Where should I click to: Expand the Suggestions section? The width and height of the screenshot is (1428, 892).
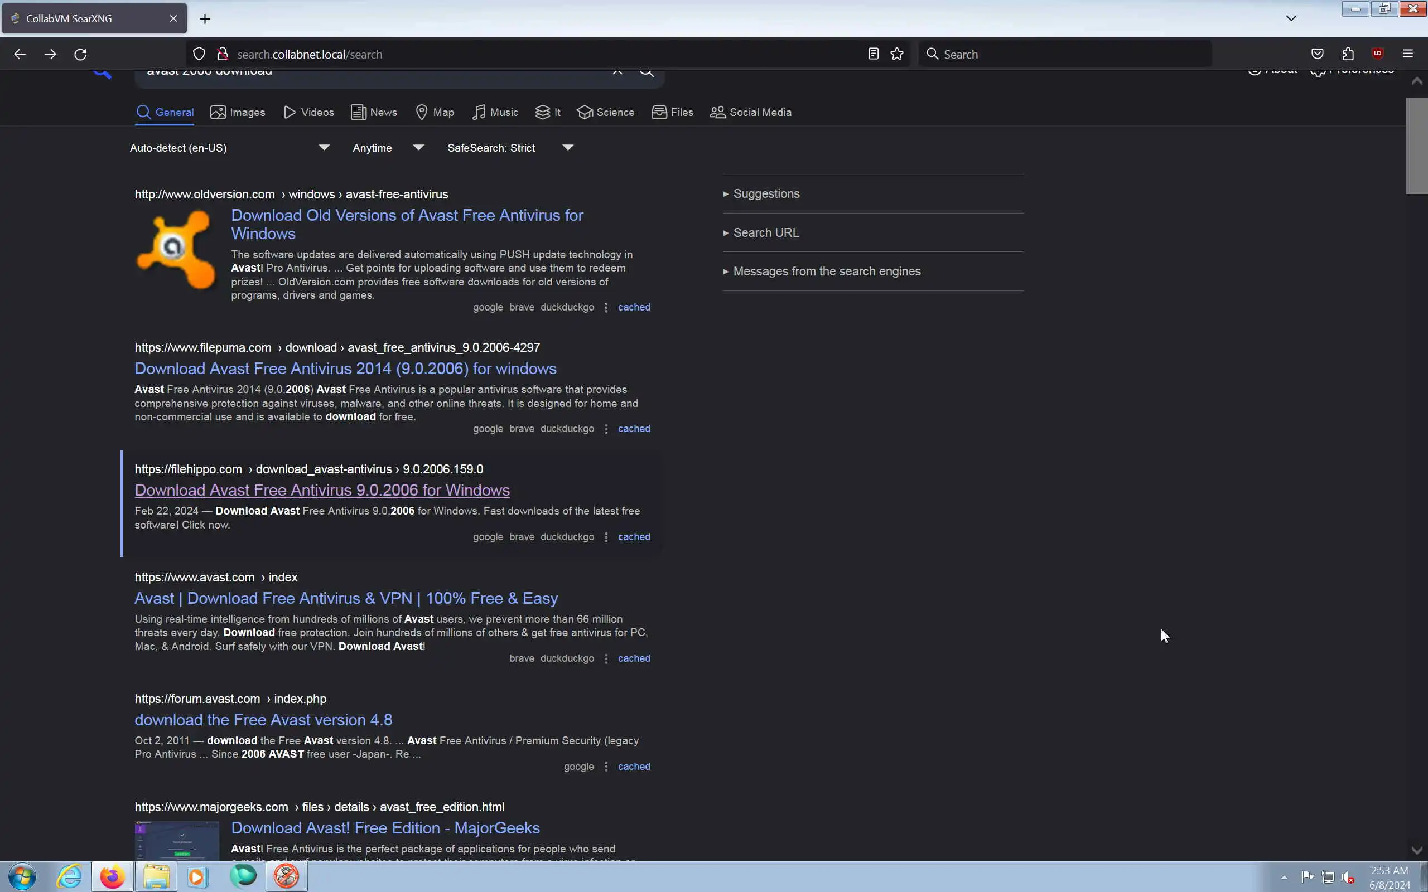[765, 194]
